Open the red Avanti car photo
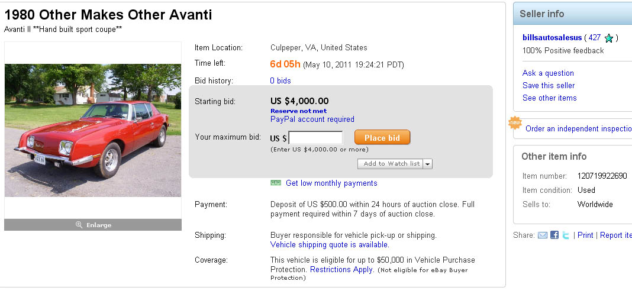 click(x=93, y=130)
